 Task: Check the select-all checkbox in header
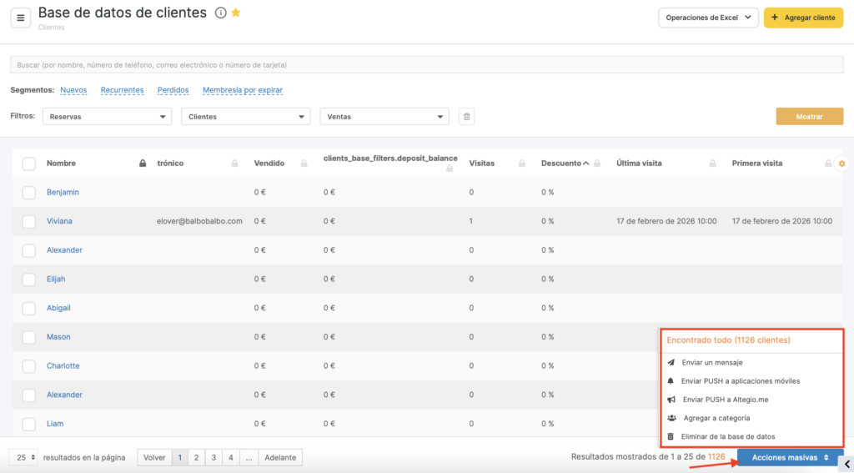[29, 164]
